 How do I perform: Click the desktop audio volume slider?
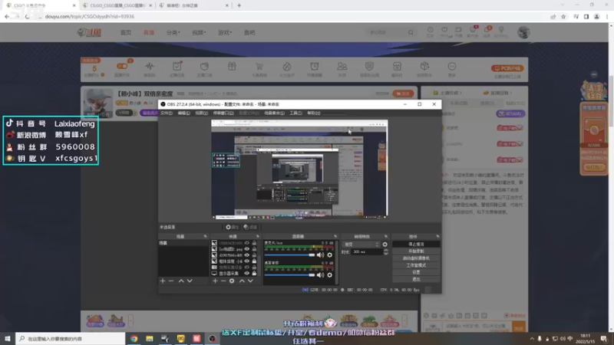(x=290, y=275)
